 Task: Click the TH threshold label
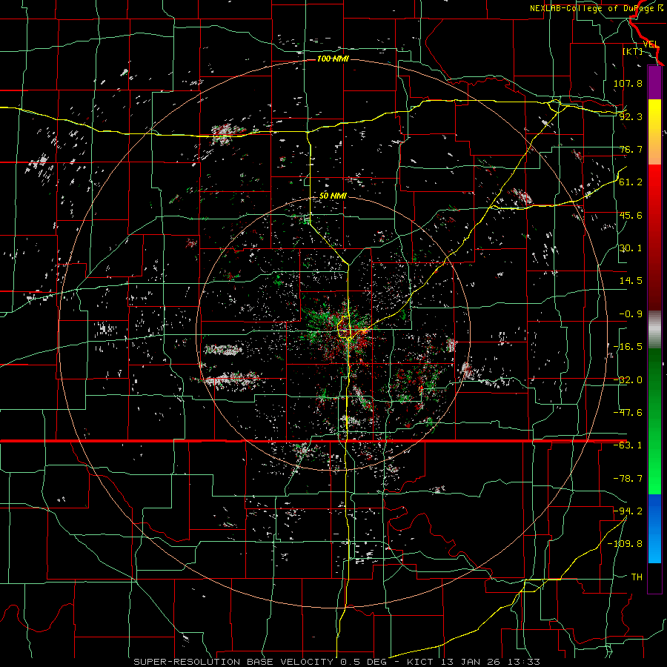(x=637, y=577)
